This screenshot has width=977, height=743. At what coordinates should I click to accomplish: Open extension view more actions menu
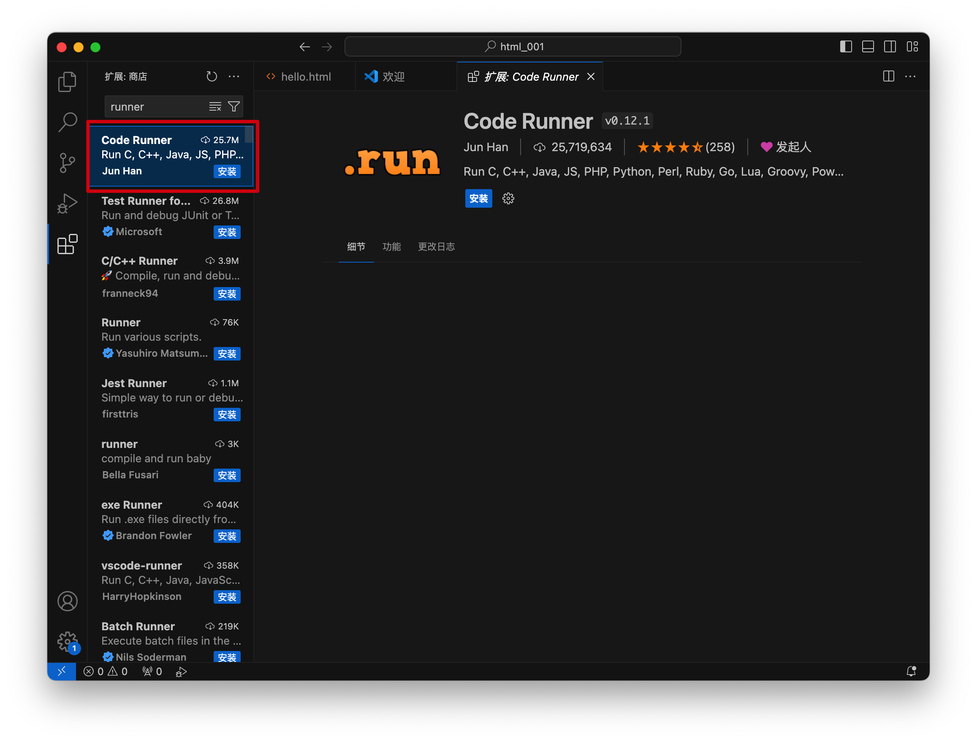[234, 76]
